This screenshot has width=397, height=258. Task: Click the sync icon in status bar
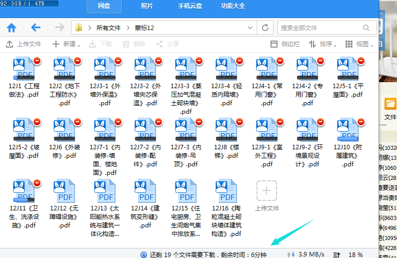click(x=143, y=254)
